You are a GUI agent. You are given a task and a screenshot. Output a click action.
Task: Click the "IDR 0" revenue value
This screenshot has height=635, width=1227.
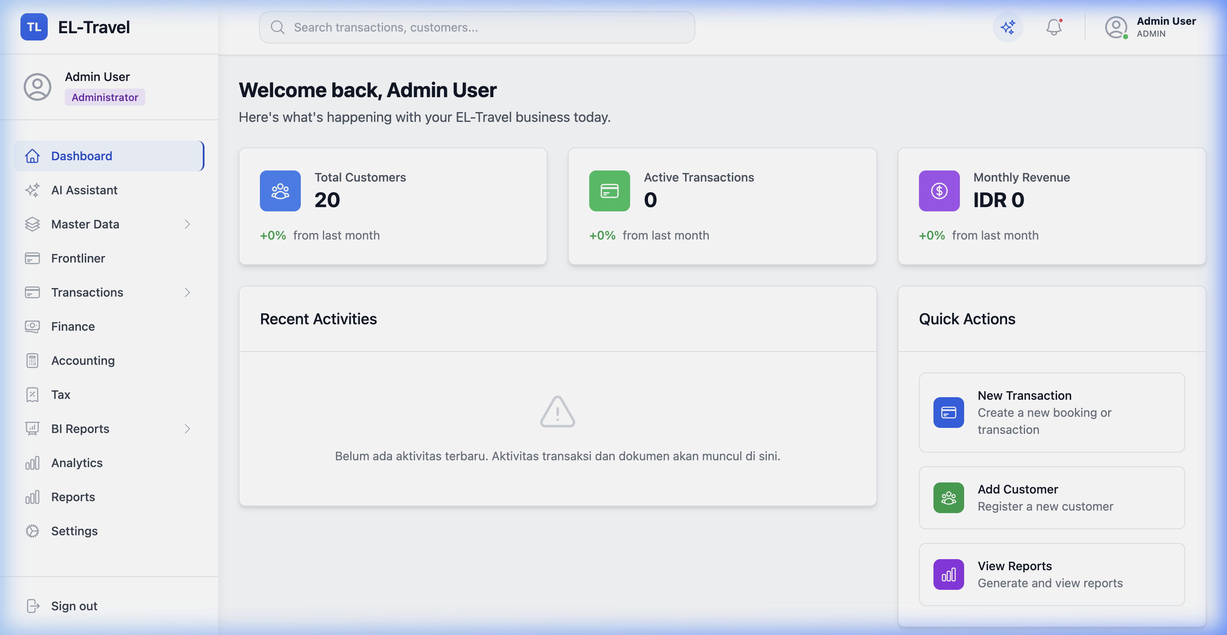999,200
